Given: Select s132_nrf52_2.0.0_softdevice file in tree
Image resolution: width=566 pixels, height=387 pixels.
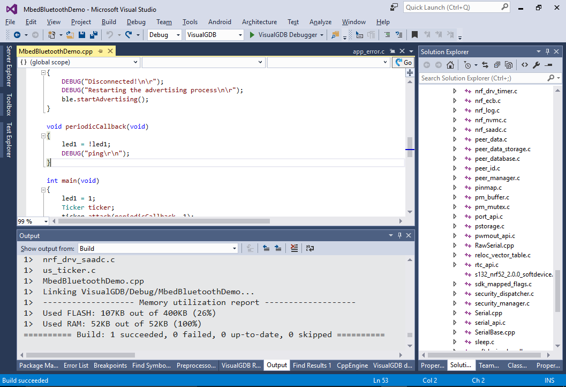Looking at the screenshot, I should (x=514, y=274).
